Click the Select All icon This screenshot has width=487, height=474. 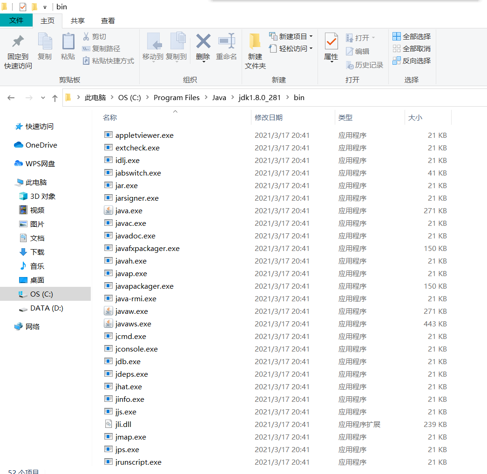pos(396,37)
